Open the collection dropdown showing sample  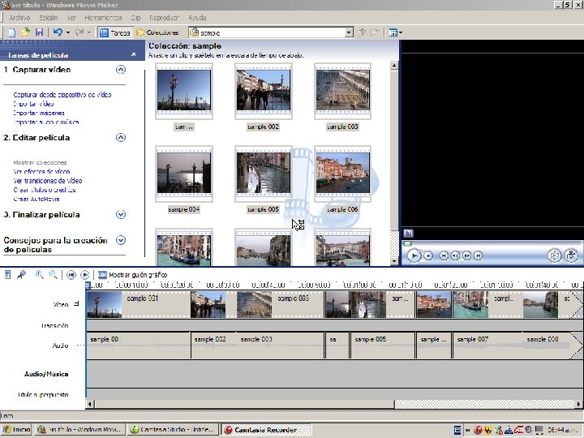(349, 32)
